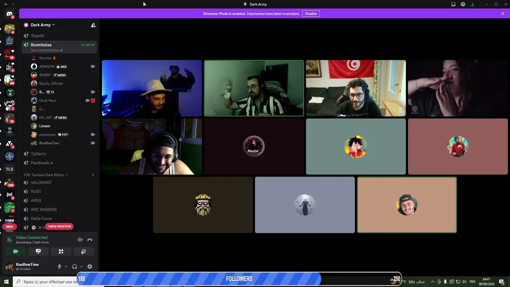
Task: Open the Help icon in title bar
Action: [x=463, y=4]
